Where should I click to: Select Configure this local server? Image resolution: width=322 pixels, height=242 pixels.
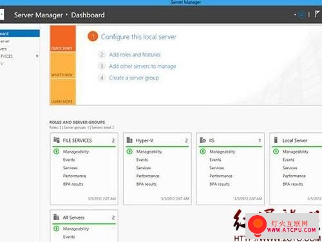[x=138, y=37]
